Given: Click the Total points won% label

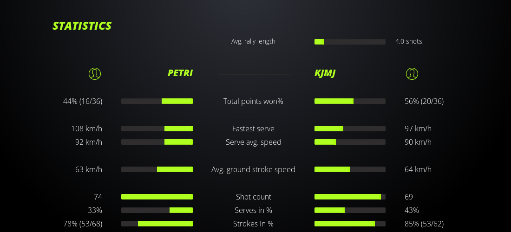Looking at the screenshot, I should [x=253, y=101].
